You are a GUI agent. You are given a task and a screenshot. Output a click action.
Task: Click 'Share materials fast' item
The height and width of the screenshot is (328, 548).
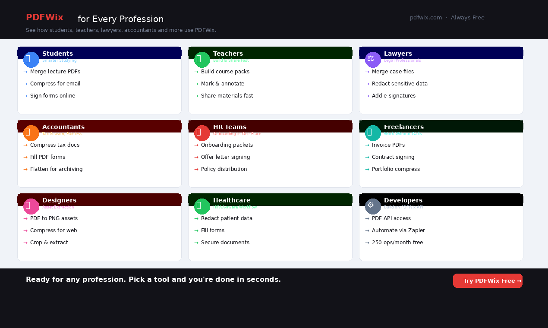[x=227, y=96]
